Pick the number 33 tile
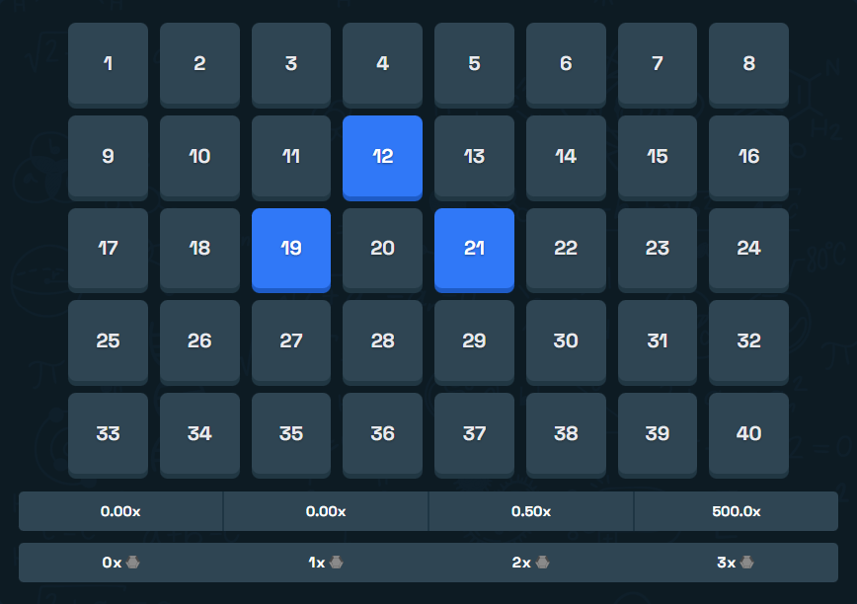Screen dimensions: 857x604 click(108, 434)
